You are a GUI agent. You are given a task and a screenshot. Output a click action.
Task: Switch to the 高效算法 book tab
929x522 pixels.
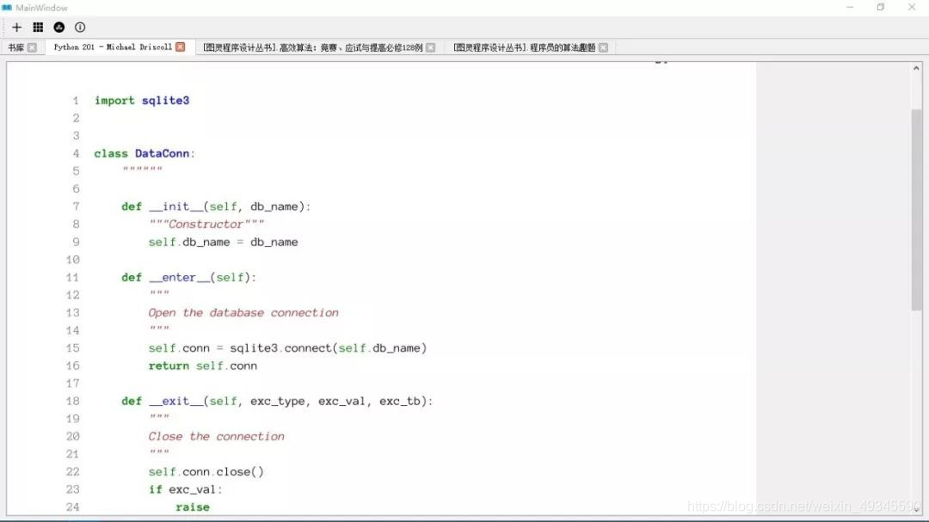point(313,47)
